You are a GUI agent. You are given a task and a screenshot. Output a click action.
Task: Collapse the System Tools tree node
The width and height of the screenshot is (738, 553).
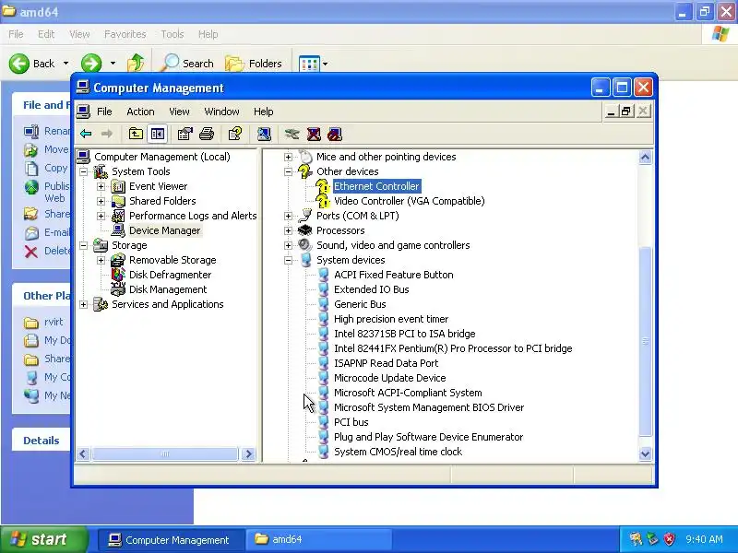[83, 171]
